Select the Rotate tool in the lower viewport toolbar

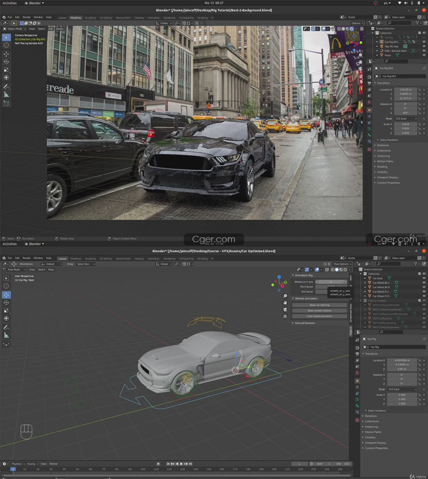[x=6, y=302]
